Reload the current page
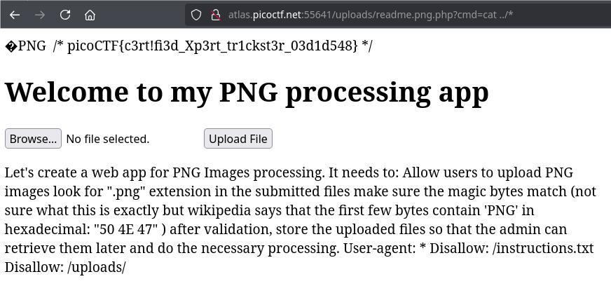Screen dimensions: 611x293 pyautogui.click(x=65, y=15)
